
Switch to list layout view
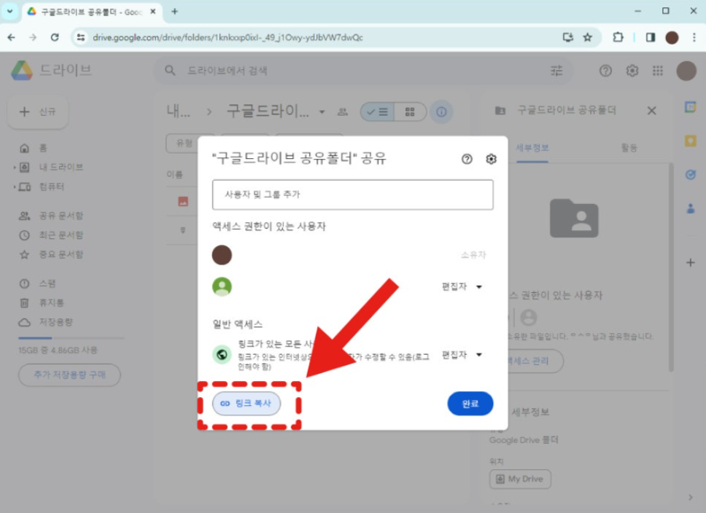(377, 111)
